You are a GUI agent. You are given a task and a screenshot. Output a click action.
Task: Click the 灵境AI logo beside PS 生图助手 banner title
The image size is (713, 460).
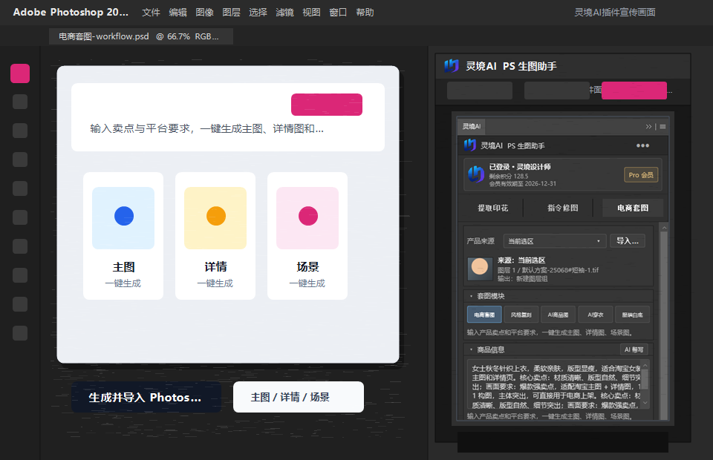point(452,66)
